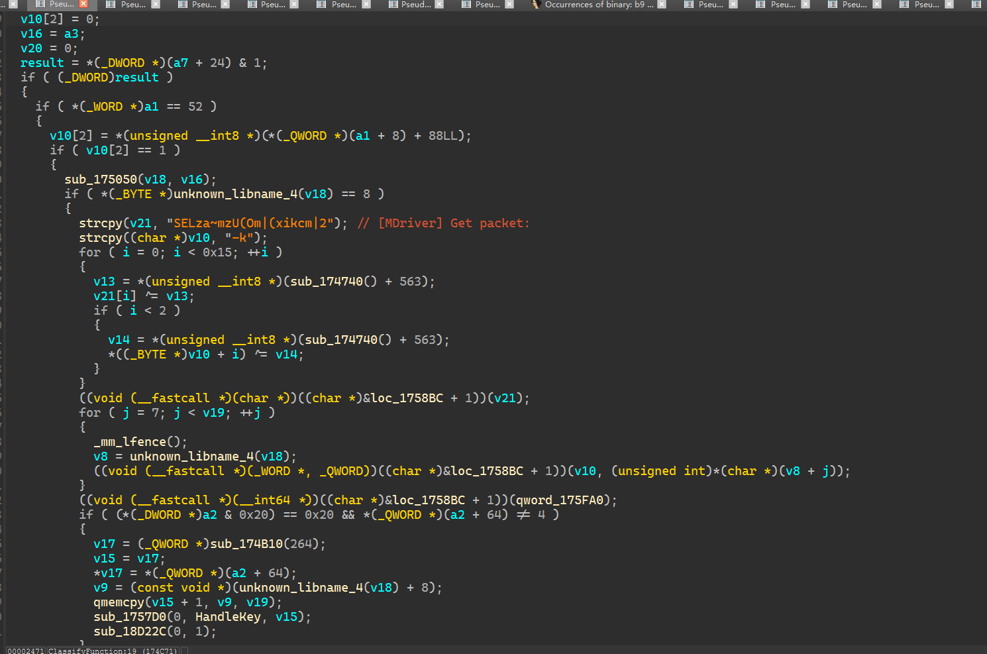Image resolution: width=987 pixels, height=654 pixels.
Task: Close the active tab with the red X
Action: 83,4
